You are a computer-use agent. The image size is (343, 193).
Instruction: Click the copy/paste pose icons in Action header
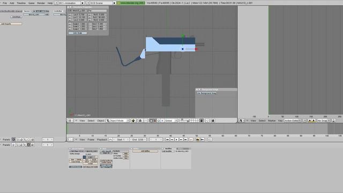[x=312, y=121]
